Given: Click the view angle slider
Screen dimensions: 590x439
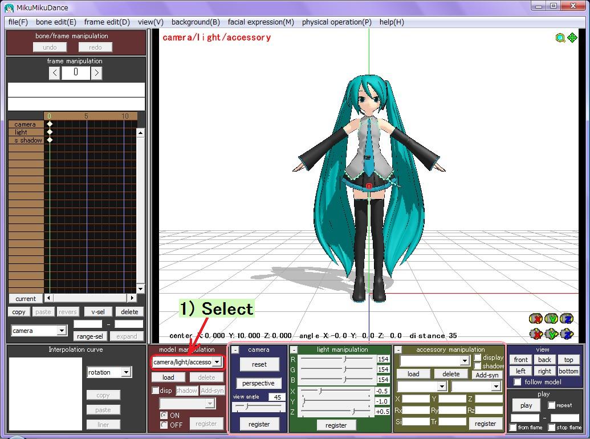Looking at the screenshot, I should [x=258, y=407].
